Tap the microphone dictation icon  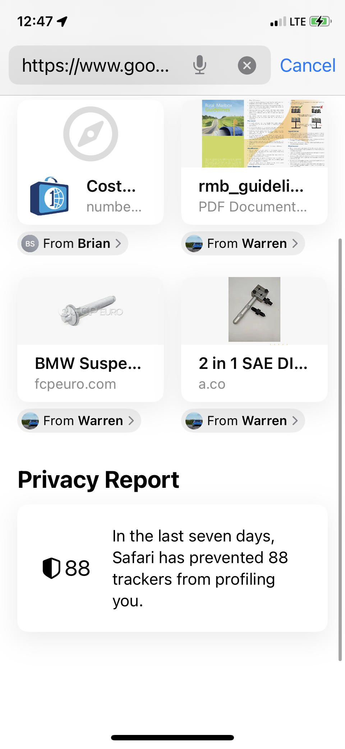coord(199,65)
